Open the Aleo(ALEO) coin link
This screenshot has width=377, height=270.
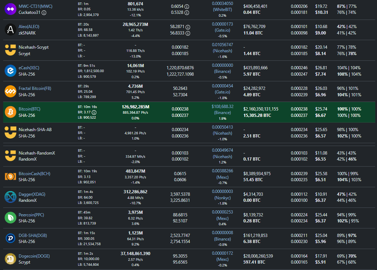click(29, 27)
